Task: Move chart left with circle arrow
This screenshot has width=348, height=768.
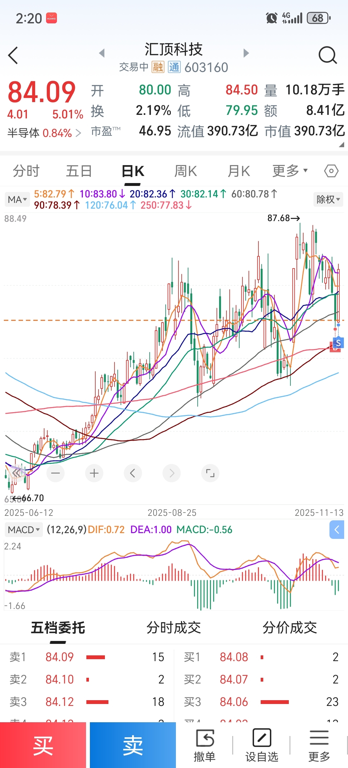Action: [x=133, y=473]
